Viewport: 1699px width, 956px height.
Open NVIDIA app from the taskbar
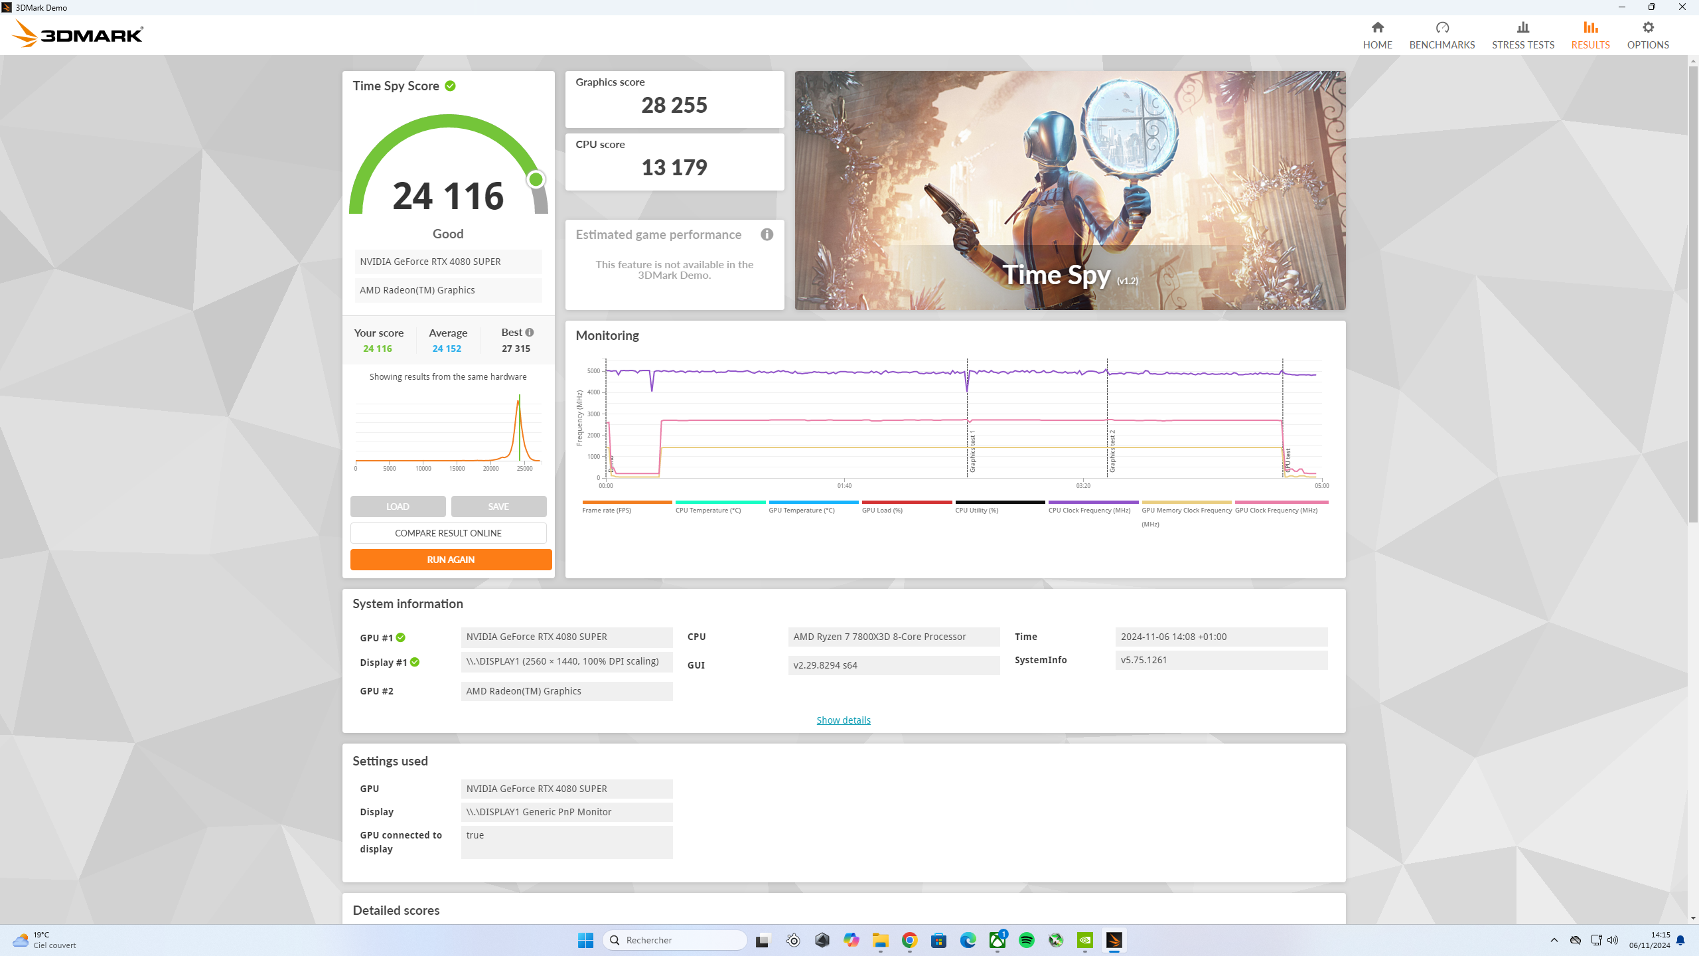[1084, 940]
